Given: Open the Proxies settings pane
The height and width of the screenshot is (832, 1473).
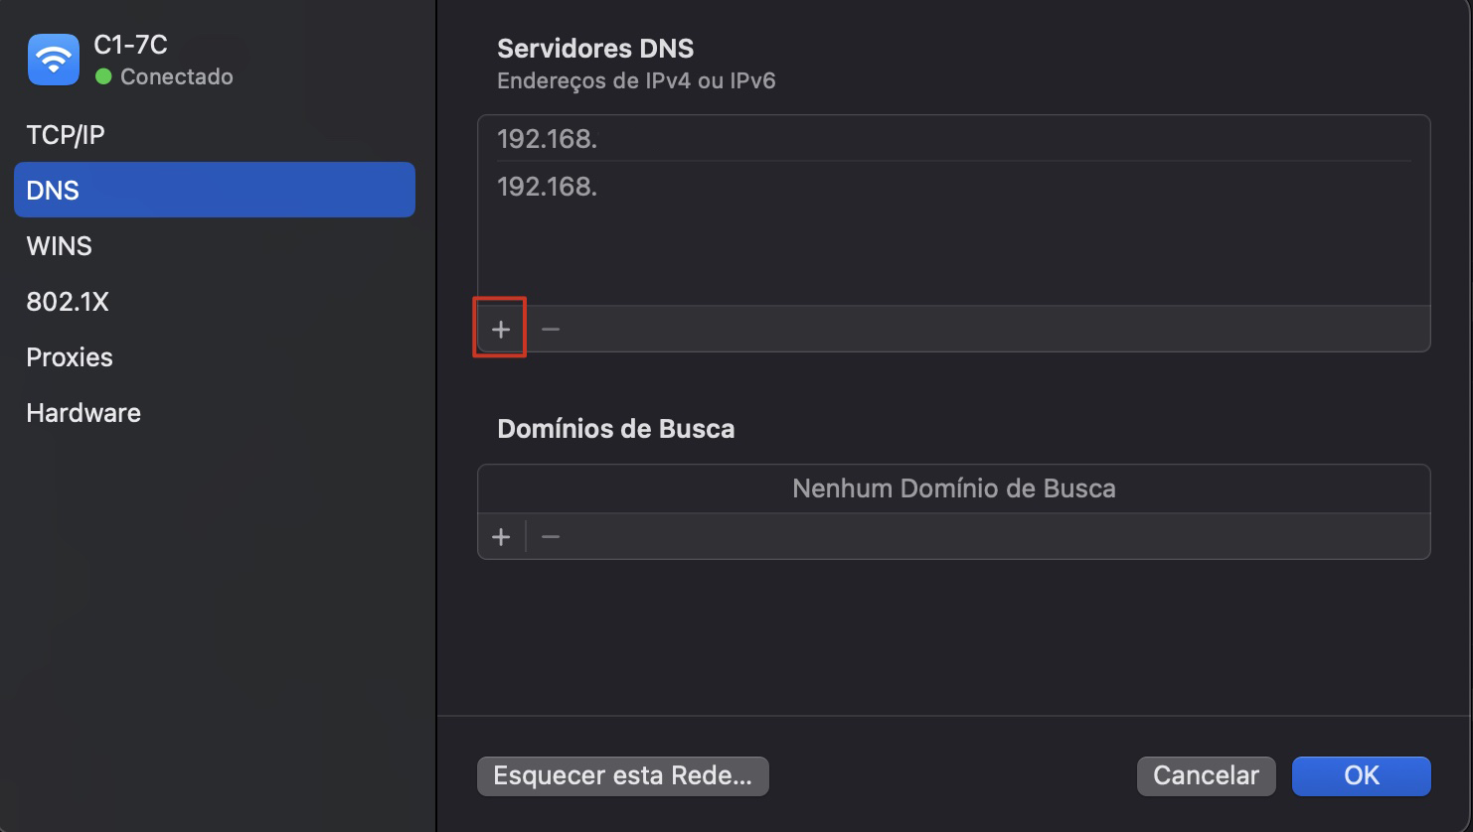Looking at the screenshot, I should (x=69, y=356).
